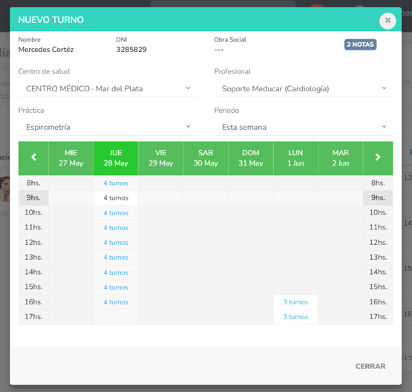Viewport: 412px width, 392px height.
Task: Advance to next week with right arrow
Action: pyautogui.click(x=378, y=158)
